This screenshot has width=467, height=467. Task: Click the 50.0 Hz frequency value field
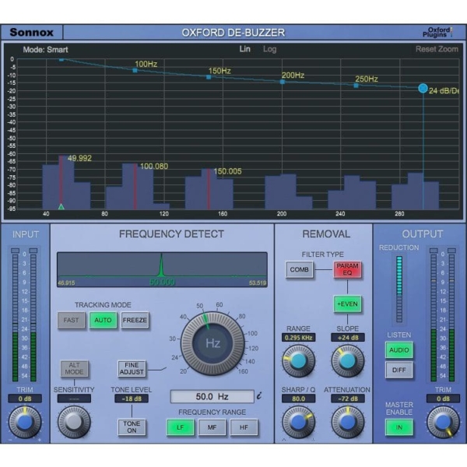tap(212, 396)
